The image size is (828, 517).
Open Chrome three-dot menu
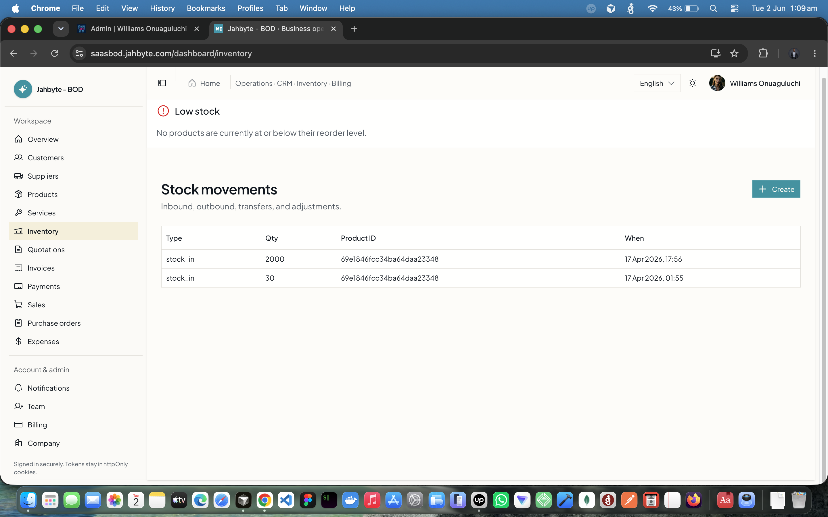[x=815, y=53]
